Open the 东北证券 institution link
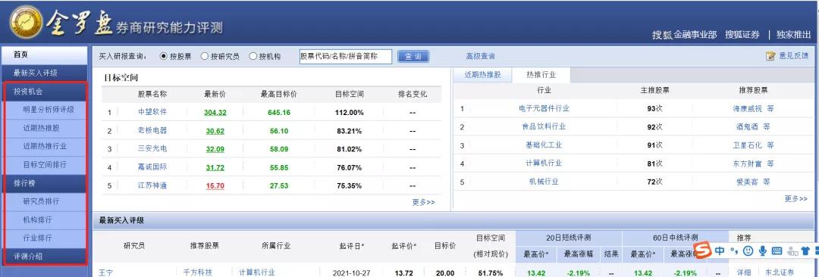 780,272
